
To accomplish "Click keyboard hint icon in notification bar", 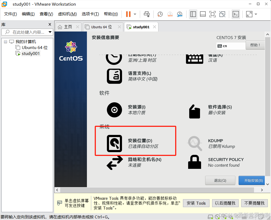I will coord(59,203).
